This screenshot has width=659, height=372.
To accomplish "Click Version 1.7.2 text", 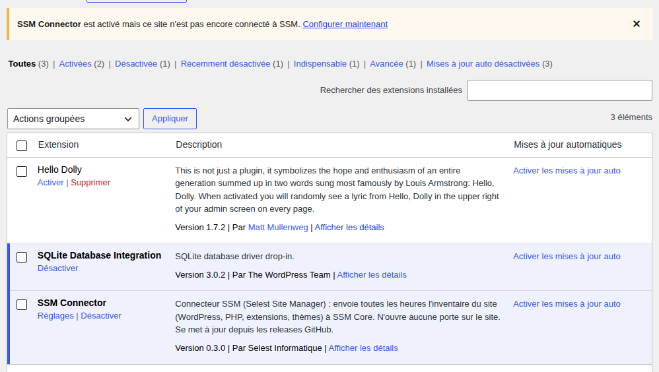I will (200, 228).
